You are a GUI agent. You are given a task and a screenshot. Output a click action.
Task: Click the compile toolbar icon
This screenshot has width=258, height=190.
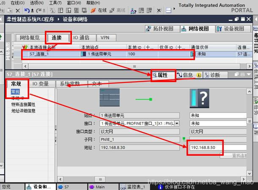pyautogui.click(x=52, y=11)
